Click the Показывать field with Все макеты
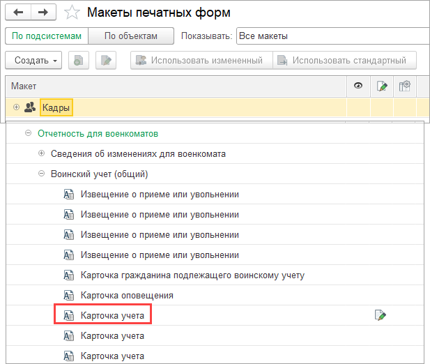The image size is (430, 364). click(332, 36)
